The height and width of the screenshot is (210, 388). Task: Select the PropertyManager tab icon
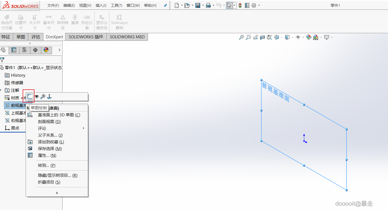tap(14, 50)
